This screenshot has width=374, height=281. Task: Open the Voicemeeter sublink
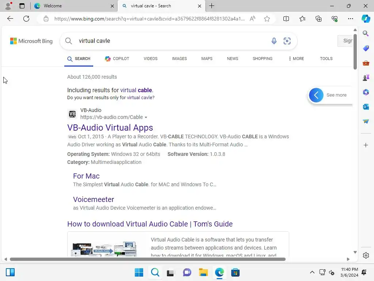93,199
